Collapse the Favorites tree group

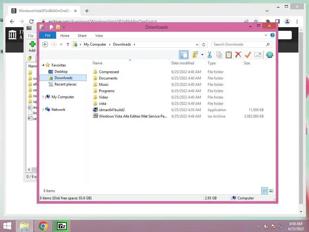(x=43, y=65)
